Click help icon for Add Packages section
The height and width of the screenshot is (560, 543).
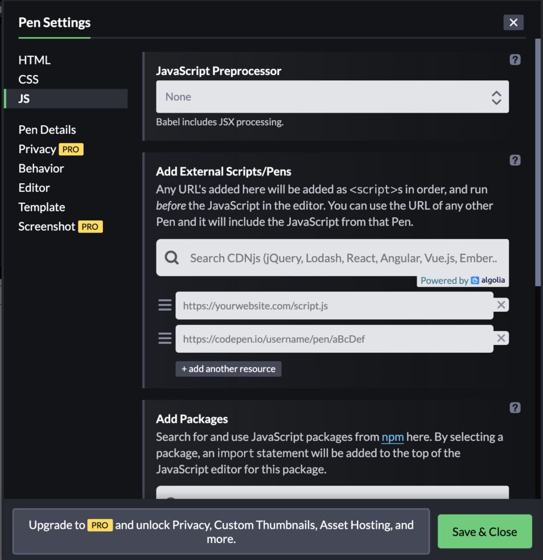[515, 407]
